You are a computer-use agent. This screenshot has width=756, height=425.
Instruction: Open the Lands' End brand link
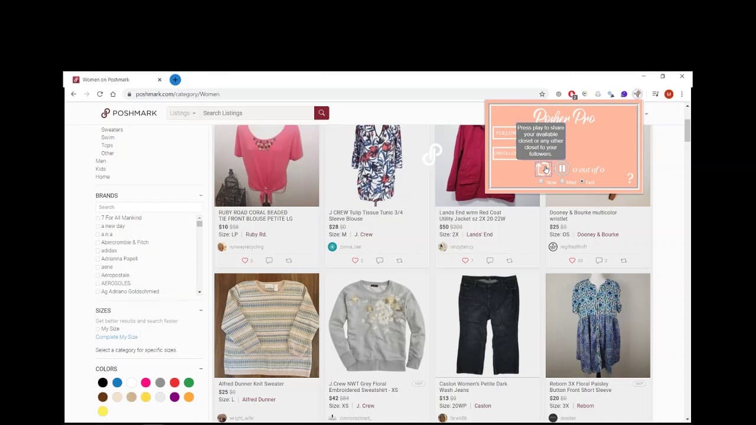pos(480,234)
